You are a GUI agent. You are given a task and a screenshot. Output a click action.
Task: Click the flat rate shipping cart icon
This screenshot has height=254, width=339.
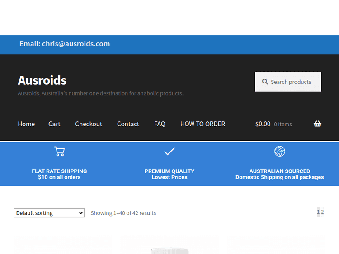tap(60, 151)
